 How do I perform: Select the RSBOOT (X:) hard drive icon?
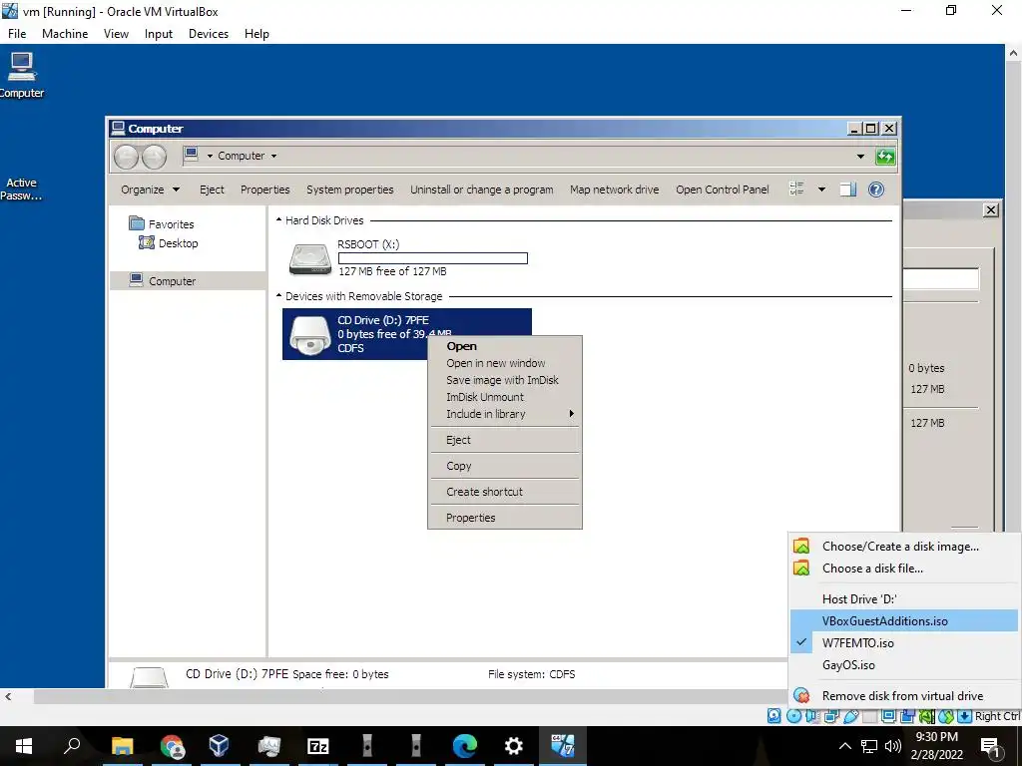(310, 258)
